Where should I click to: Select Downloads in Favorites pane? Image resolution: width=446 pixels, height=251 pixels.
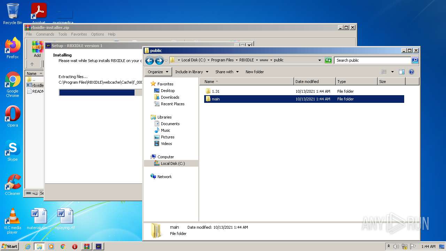pos(170,97)
